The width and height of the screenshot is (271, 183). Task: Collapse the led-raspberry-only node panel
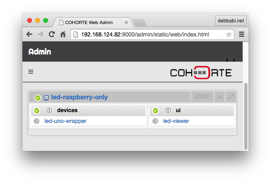tap(219, 97)
